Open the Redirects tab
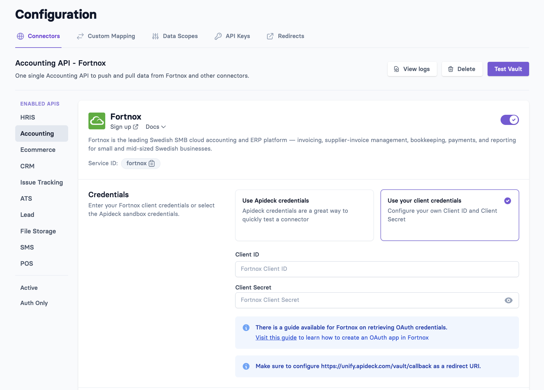Screen dimensions: 544x390 (x=285, y=36)
